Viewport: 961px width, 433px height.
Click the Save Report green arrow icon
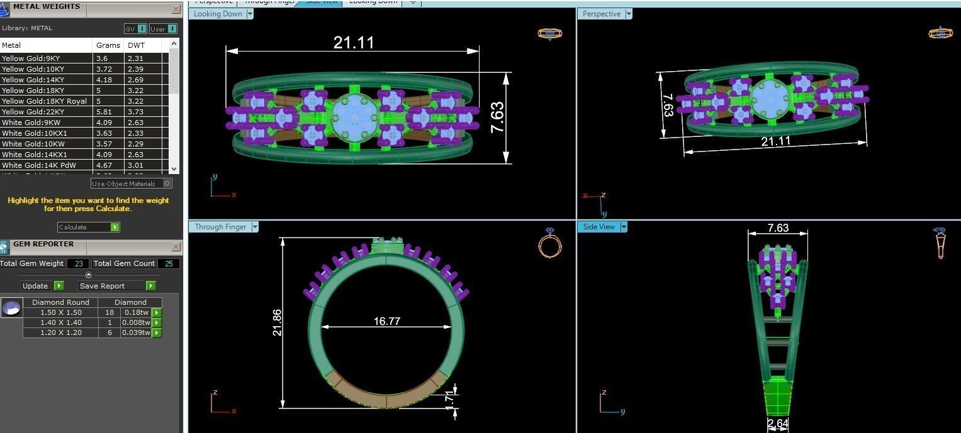click(x=150, y=286)
